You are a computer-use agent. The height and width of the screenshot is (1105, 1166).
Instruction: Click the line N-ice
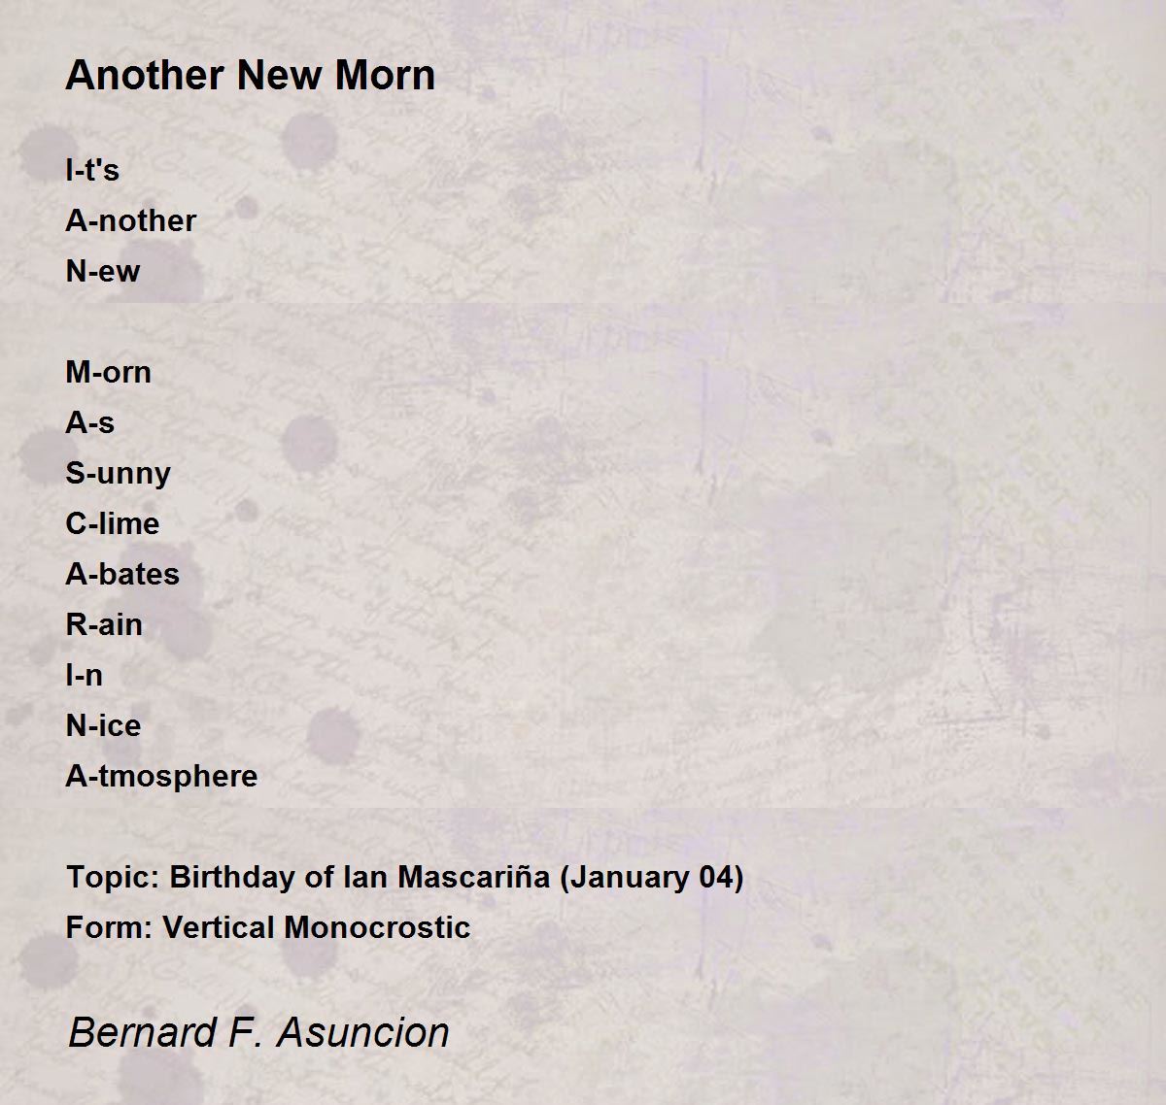tap(103, 725)
